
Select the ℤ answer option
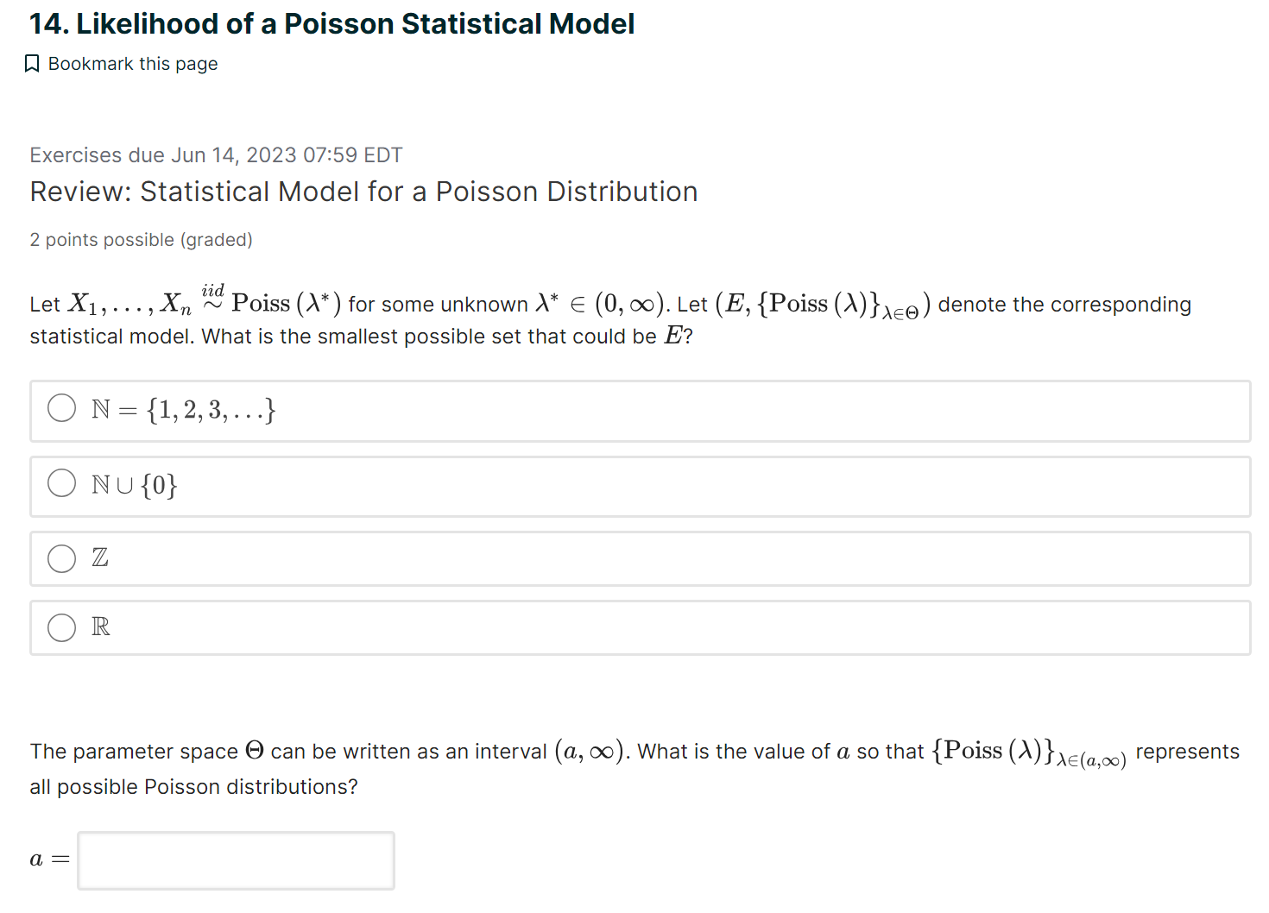point(61,558)
